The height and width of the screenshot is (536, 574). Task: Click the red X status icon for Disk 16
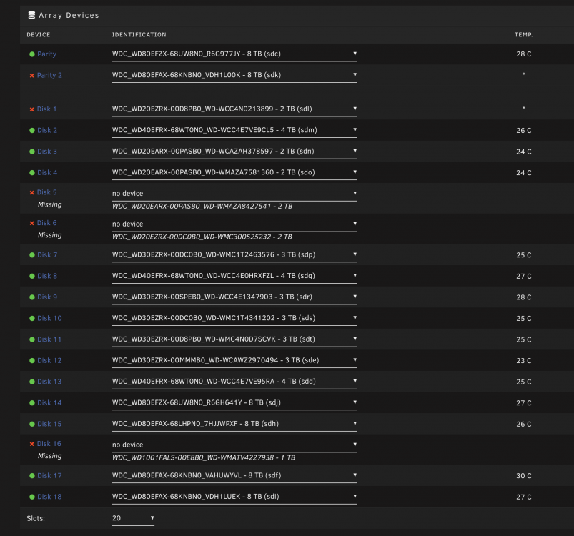(32, 444)
